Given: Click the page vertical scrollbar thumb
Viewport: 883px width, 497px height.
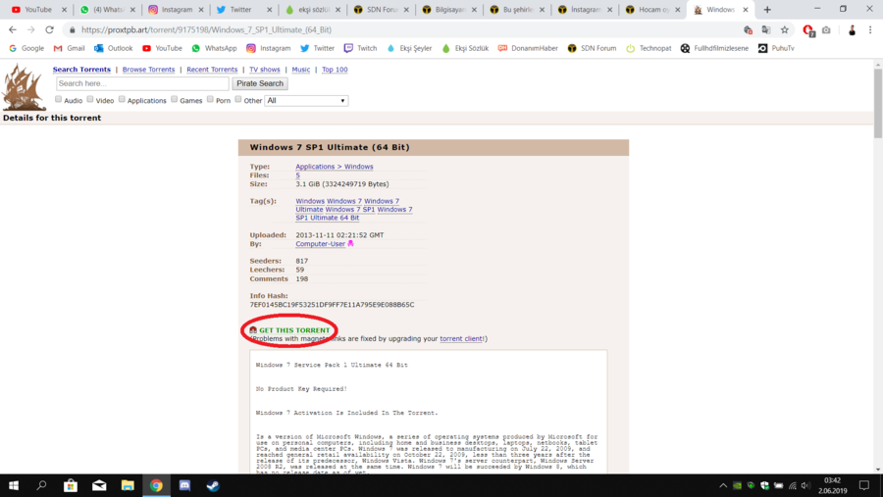Looking at the screenshot, I should click(878, 103).
